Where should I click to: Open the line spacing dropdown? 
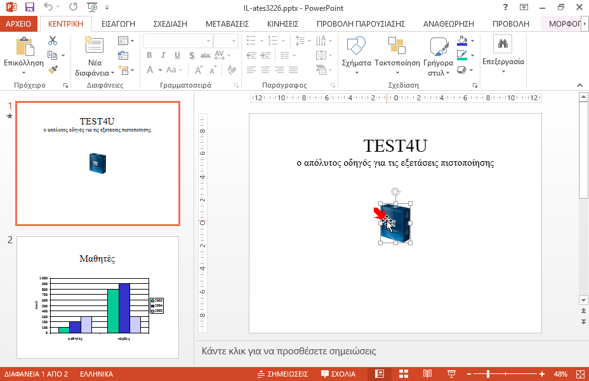[303, 41]
